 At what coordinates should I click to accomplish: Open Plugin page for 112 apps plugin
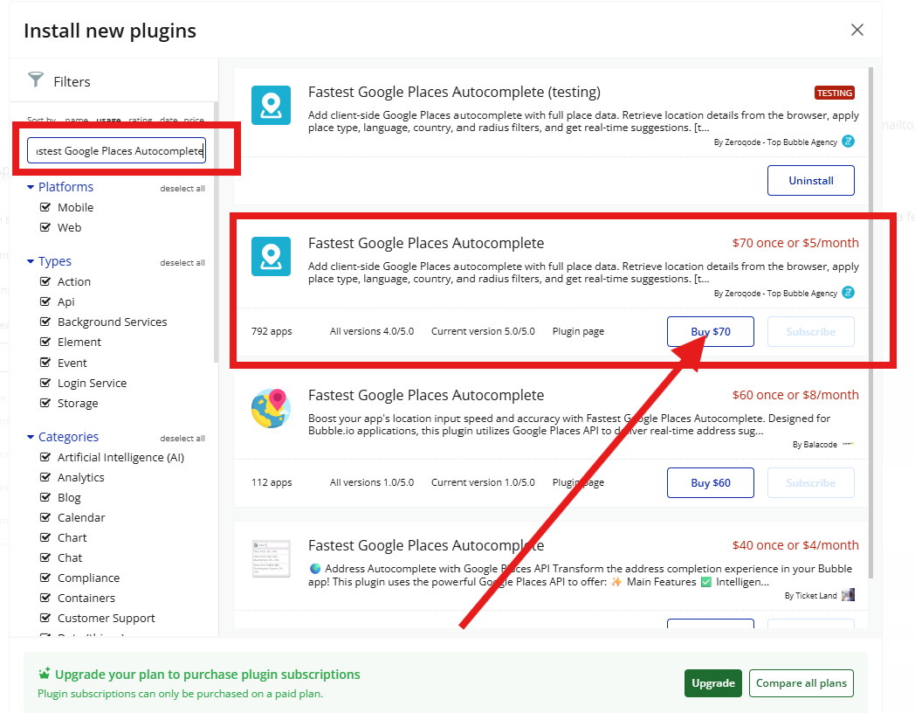[578, 482]
